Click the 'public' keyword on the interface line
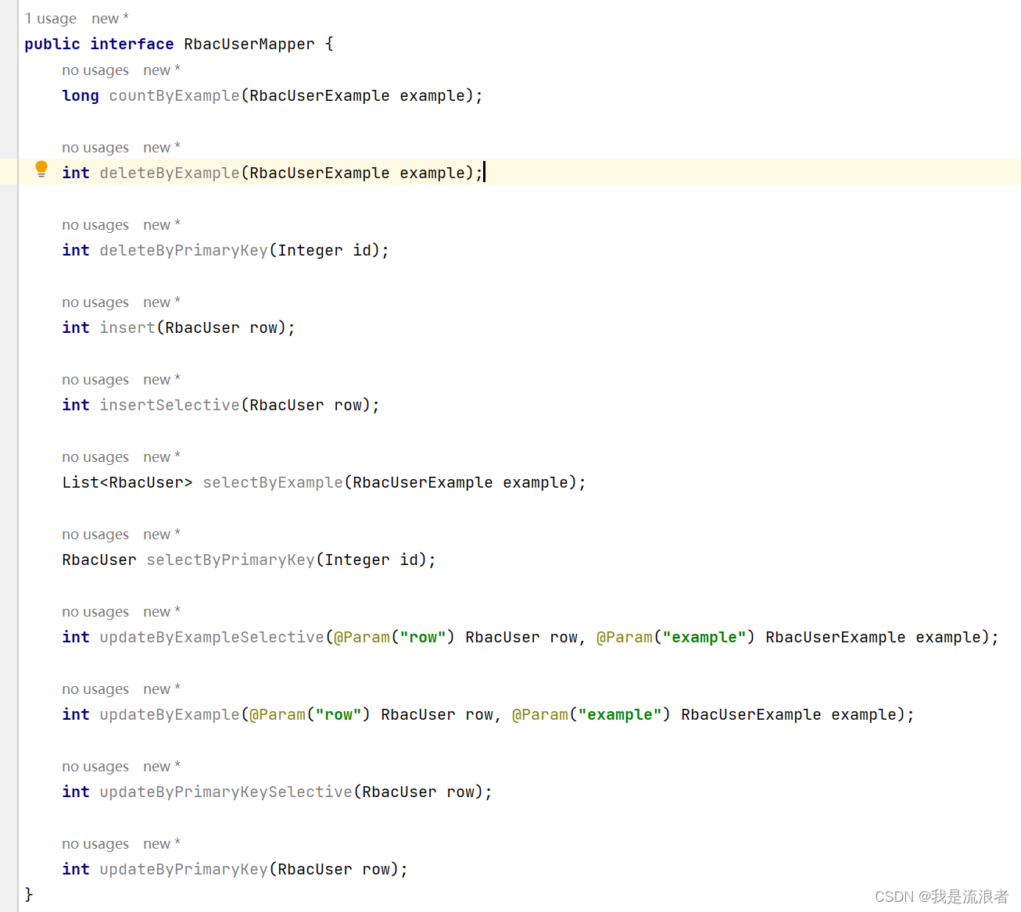 click(52, 44)
